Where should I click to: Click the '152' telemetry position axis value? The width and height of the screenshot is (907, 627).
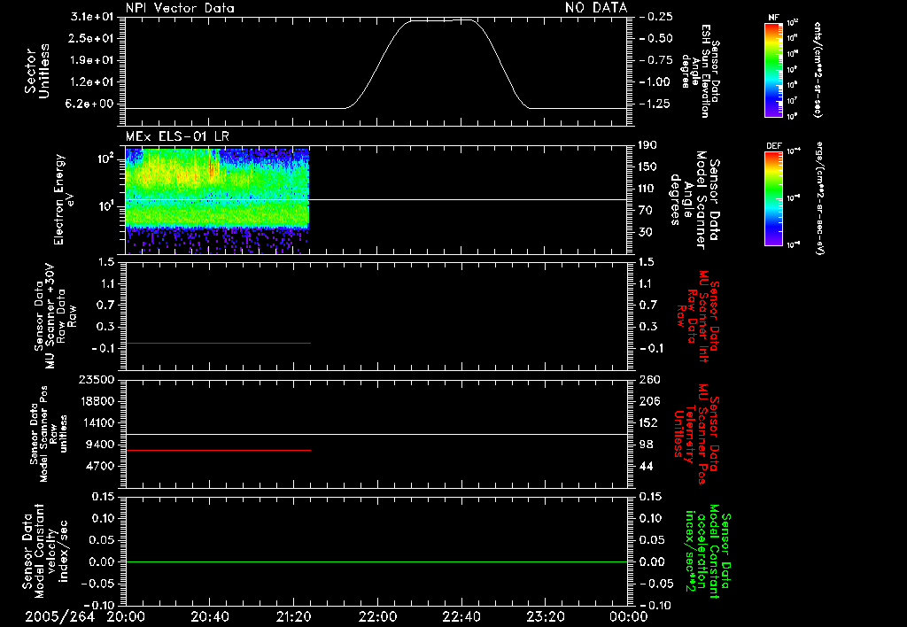649,422
